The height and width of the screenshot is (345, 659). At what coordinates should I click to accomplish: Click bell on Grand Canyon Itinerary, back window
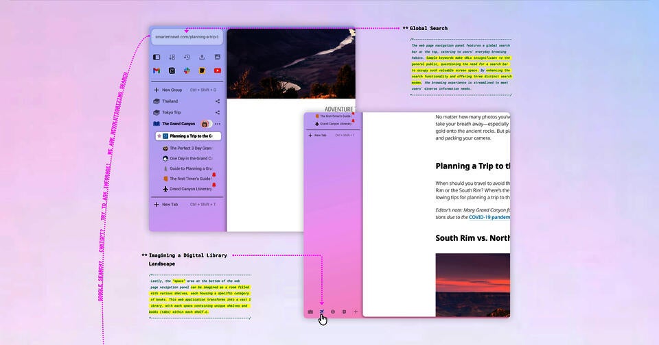click(x=214, y=185)
